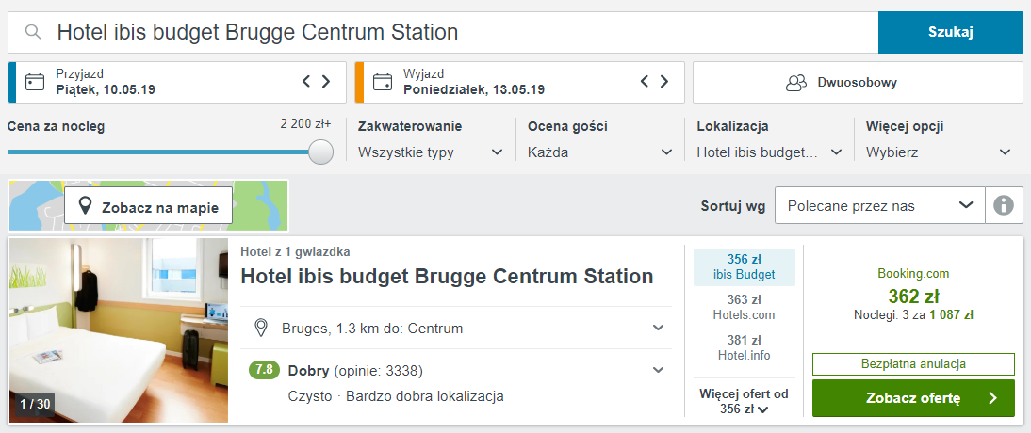1031x433 pixels.
Task: Open Sortuj wg Polecane przez nas dropdown
Action: click(x=880, y=205)
